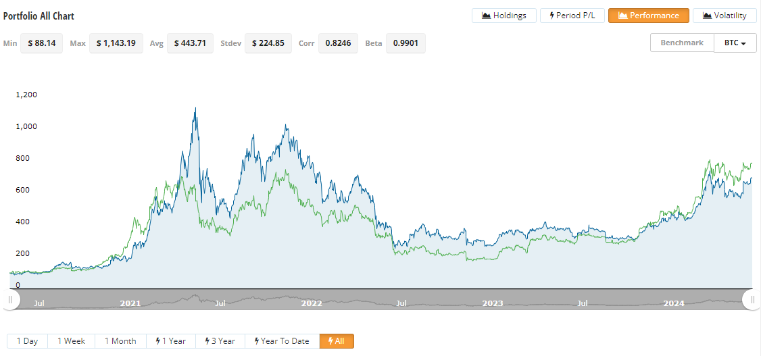Click the chart icon on Performance button

pyautogui.click(x=622, y=16)
